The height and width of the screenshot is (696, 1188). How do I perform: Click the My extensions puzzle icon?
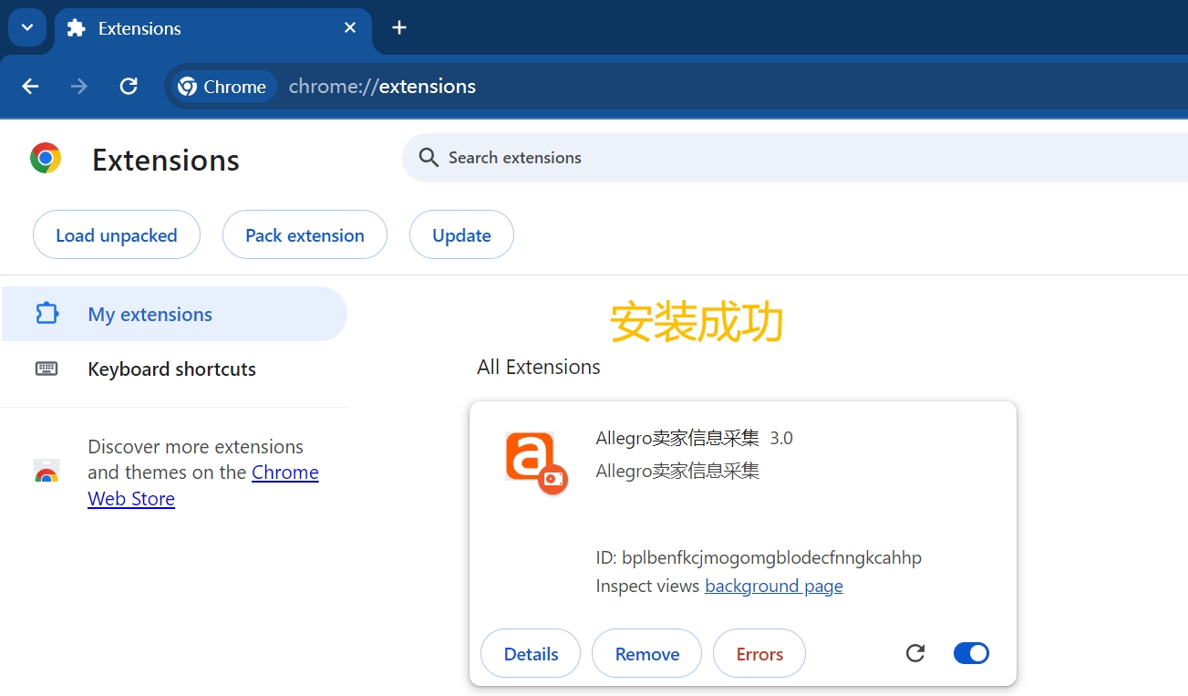pyautogui.click(x=46, y=314)
